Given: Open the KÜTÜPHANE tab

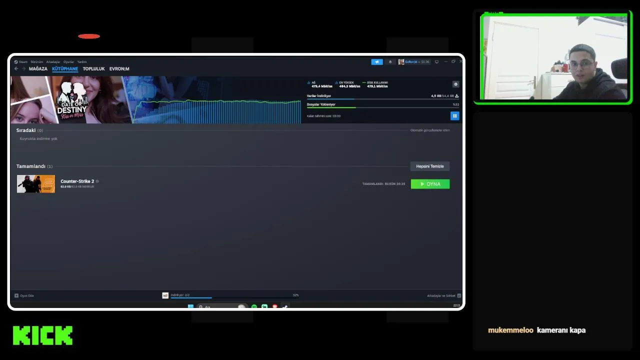Looking at the screenshot, I should pyautogui.click(x=65, y=69).
